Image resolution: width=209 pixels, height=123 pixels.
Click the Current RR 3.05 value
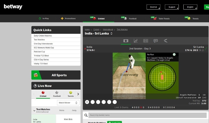click(x=204, y=103)
